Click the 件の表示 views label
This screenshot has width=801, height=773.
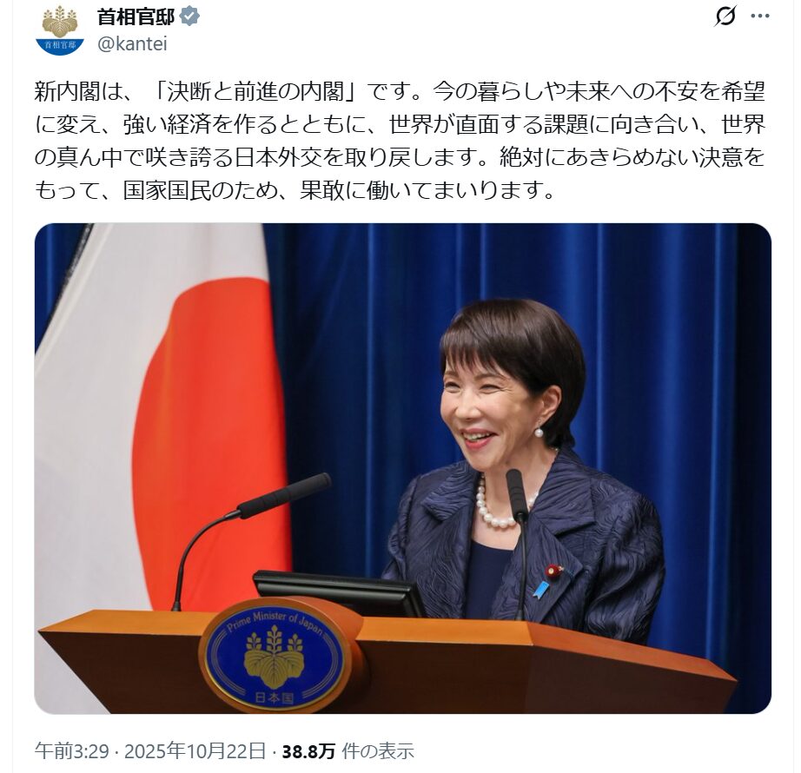(x=378, y=751)
